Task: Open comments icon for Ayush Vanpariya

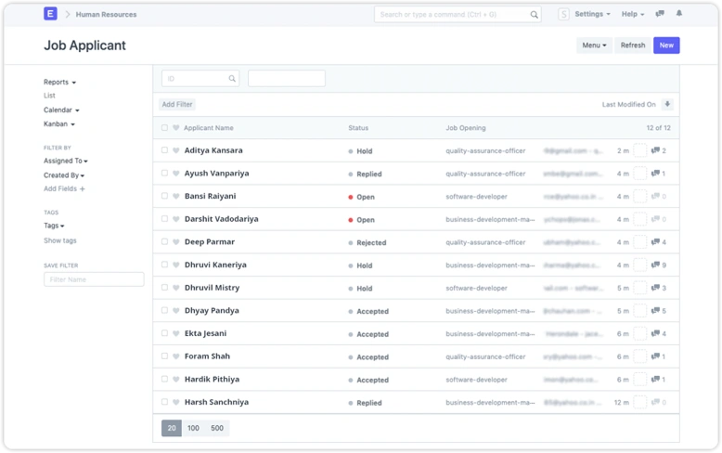Action: (x=656, y=174)
